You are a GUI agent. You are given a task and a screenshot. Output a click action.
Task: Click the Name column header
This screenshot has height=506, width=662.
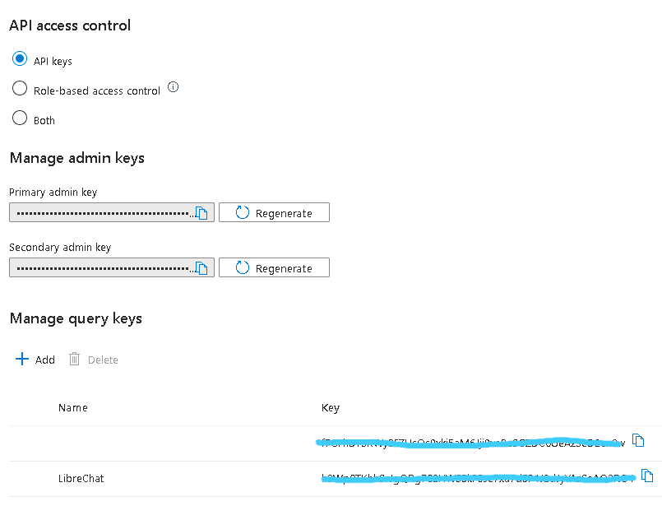tap(73, 407)
